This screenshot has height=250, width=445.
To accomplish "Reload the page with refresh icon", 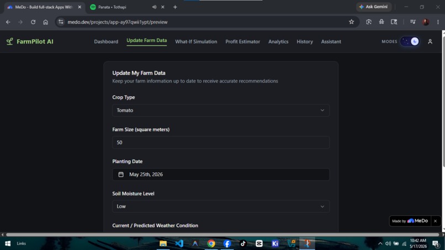I will click(33, 22).
